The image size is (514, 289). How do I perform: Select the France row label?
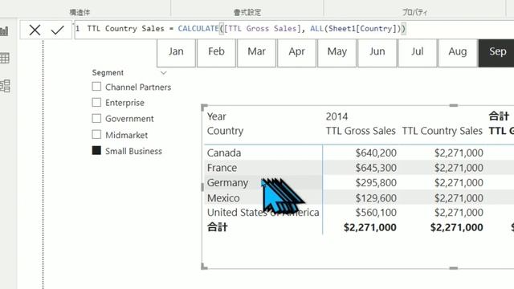pos(222,168)
